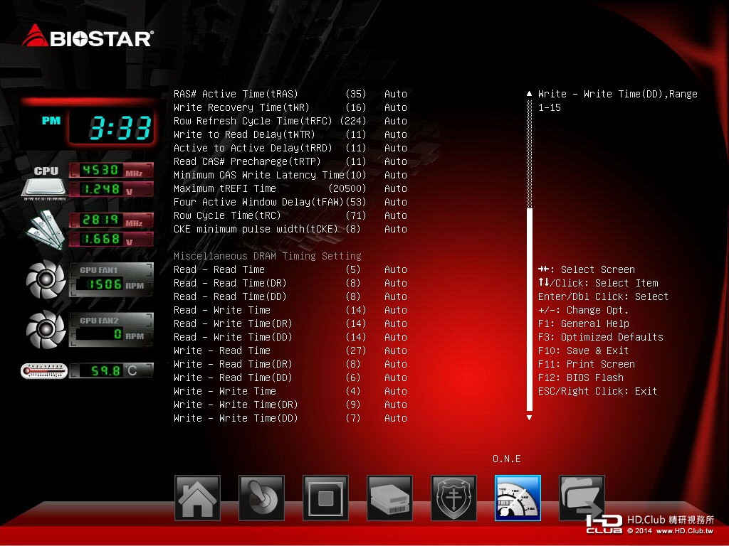The width and height of the screenshot is (729, 546).
Task: Click the 1506 RPM CPU FAN1 readout
Action: point(112,284)
